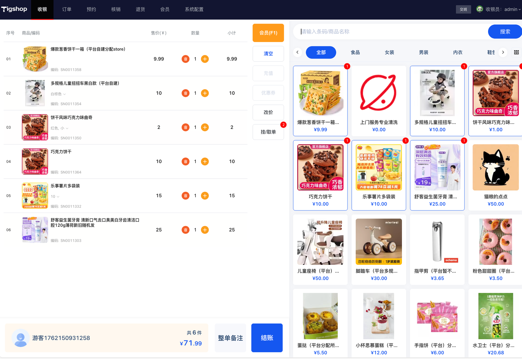
Task: Expand the 白棕色 variant dropdown
Action: 58,94
